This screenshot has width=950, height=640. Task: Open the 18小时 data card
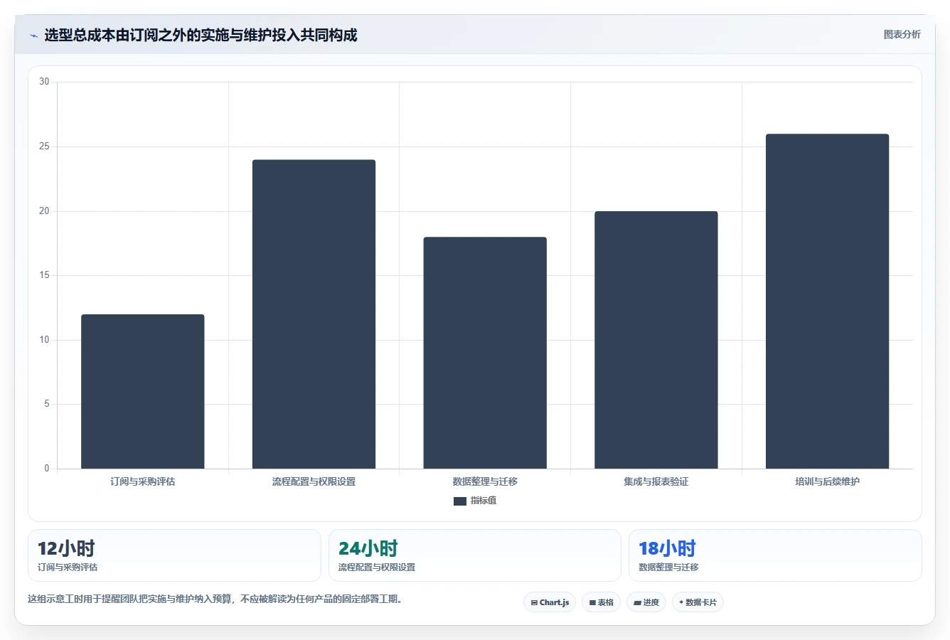775,555
